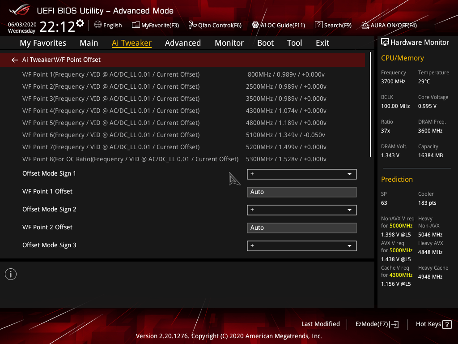Click the info icon above the help area
This screenshot has width=458, height=344.
[x=10, y=274]
